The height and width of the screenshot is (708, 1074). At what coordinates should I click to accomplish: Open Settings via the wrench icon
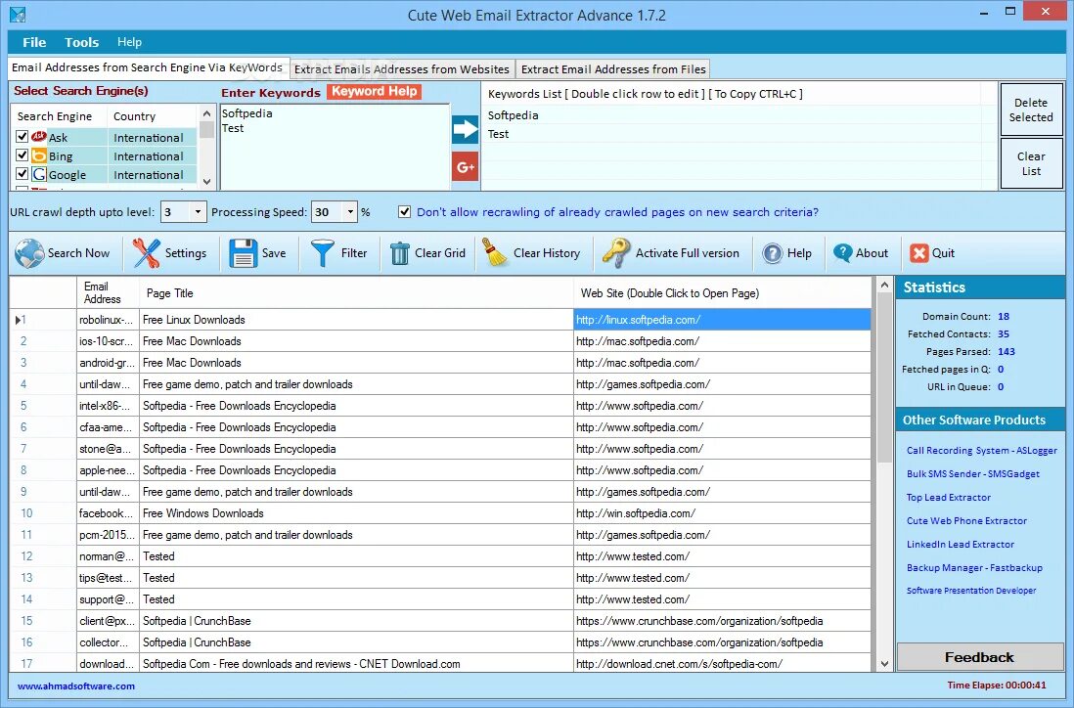click(x=146, y=253)
